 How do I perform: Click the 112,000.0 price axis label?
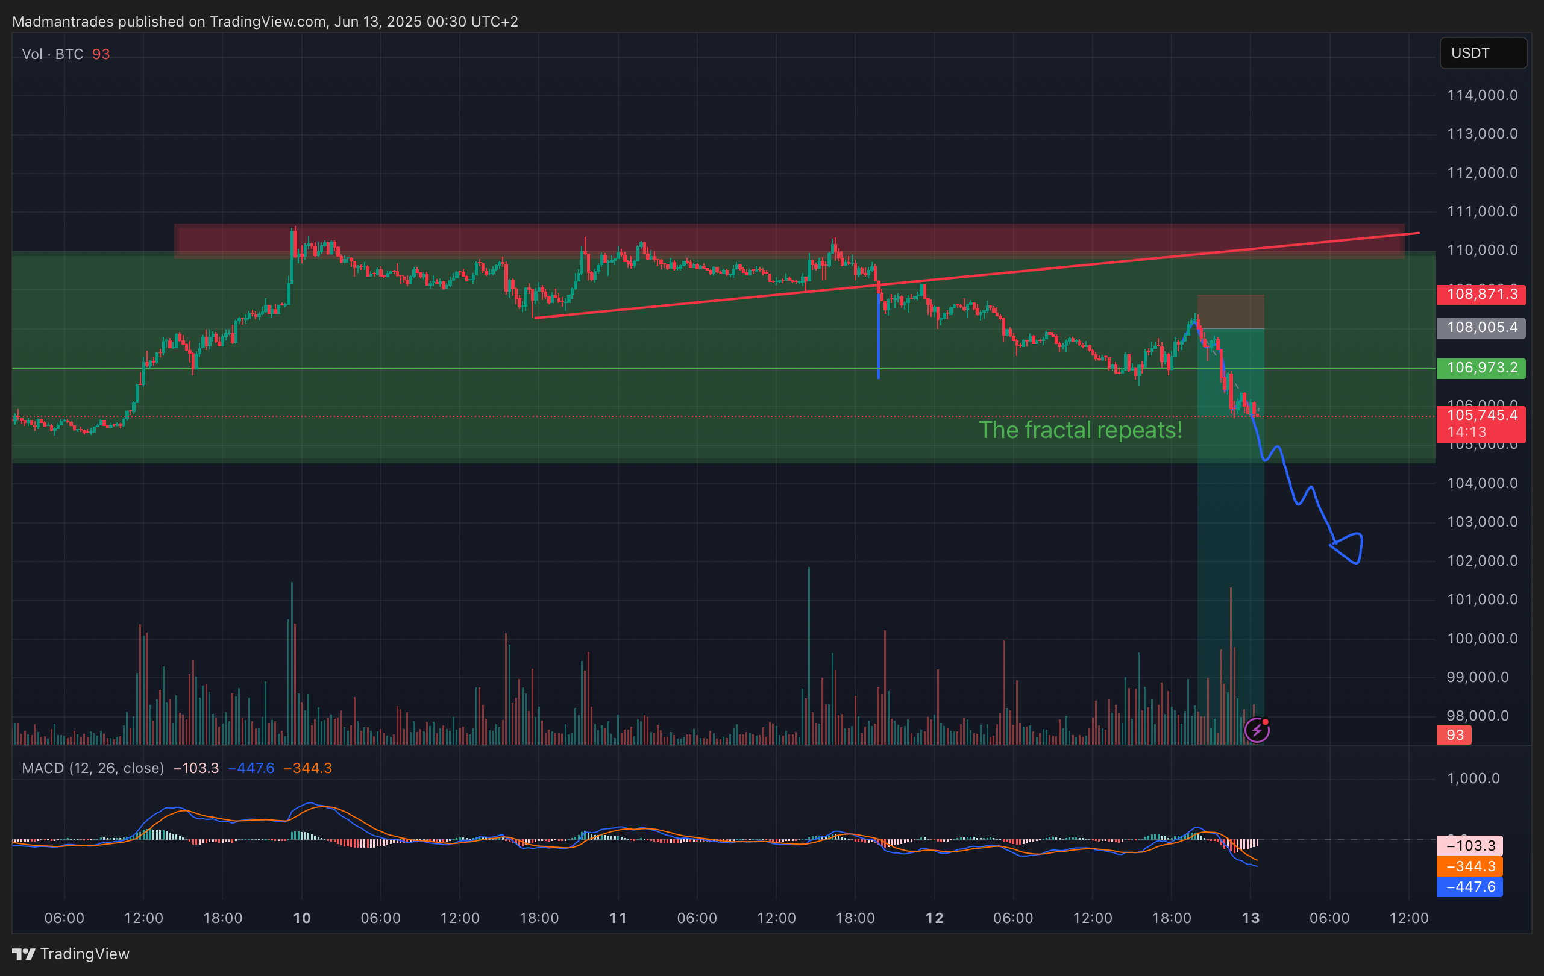tap(1483, 173)
